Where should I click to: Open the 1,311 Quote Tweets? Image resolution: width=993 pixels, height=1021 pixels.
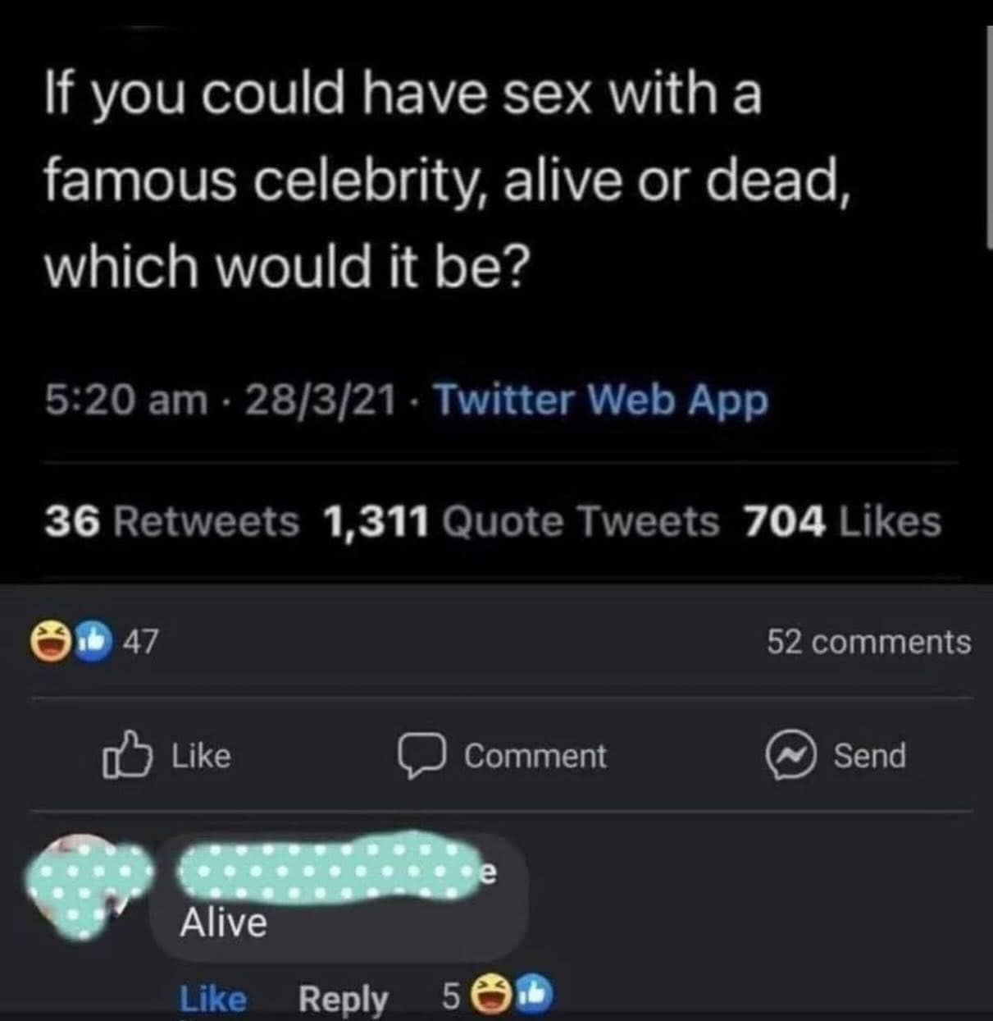point(521,521)
